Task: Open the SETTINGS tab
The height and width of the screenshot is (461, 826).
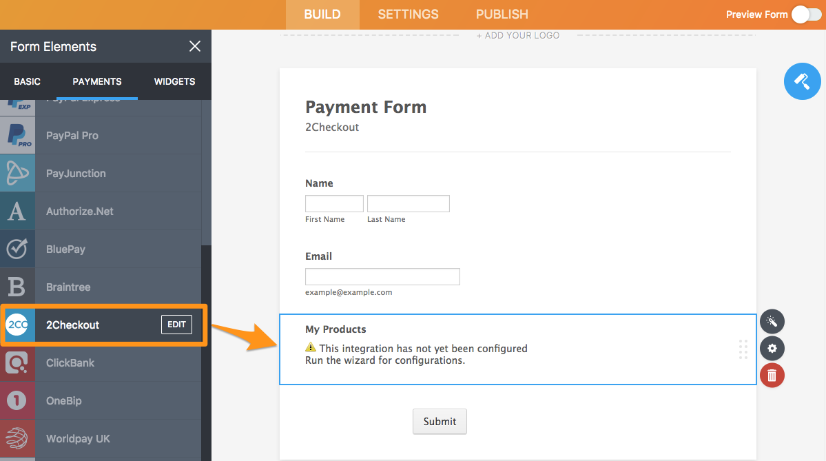Action: [x=409, y=14]
